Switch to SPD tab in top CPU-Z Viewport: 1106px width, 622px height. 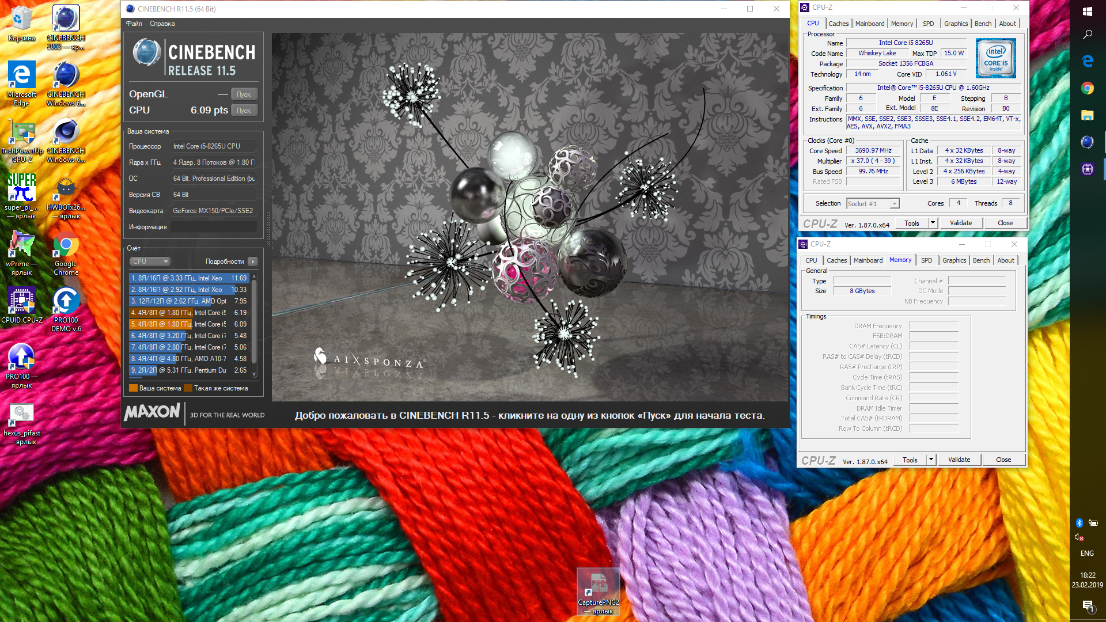[x=929, y=24]
